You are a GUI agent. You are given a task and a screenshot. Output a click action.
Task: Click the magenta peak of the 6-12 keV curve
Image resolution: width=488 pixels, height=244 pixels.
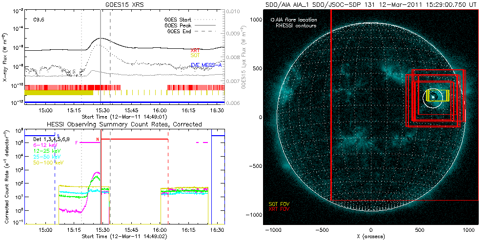point(97,173)
